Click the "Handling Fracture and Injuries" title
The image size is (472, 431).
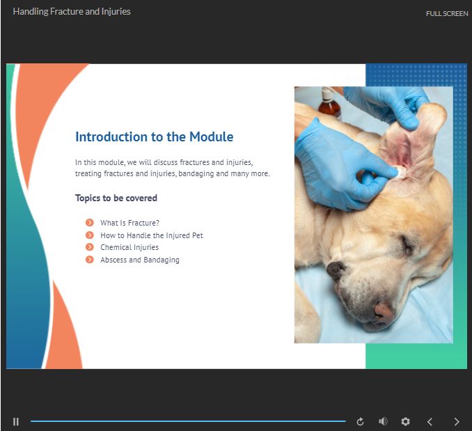[x=72, y=12]
